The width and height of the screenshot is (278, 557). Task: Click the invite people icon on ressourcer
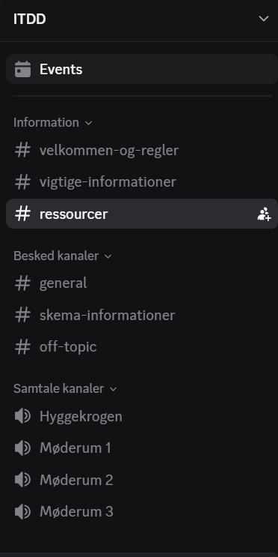265,214
